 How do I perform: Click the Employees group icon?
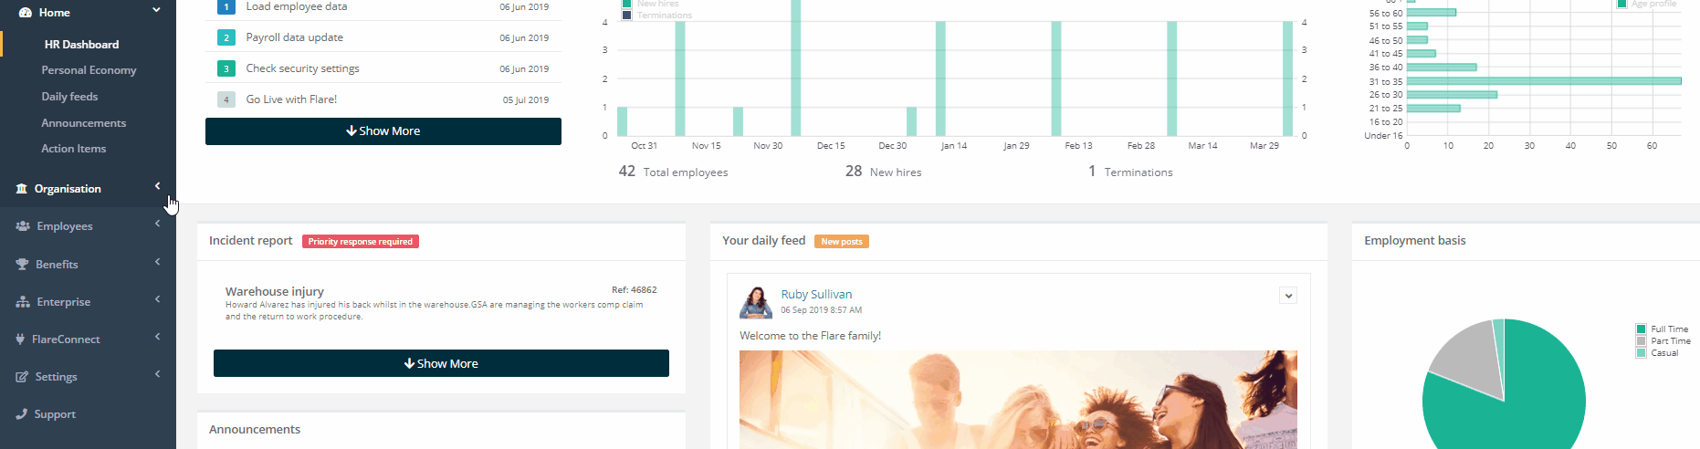click(x=23, y=226)
